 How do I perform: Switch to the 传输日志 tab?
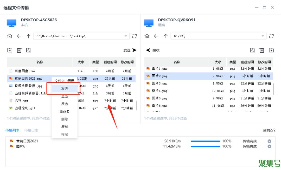click(x=31, y=130)
